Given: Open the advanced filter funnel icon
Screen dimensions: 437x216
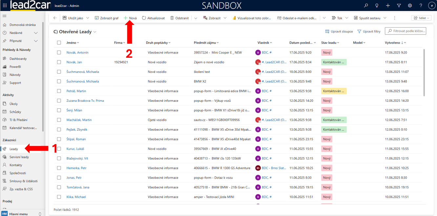Looking at the screenshot, I should coord(399,6).
